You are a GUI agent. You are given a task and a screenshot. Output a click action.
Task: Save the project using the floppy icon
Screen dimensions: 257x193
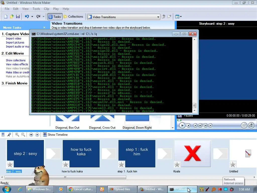click(x=18, y=17)
